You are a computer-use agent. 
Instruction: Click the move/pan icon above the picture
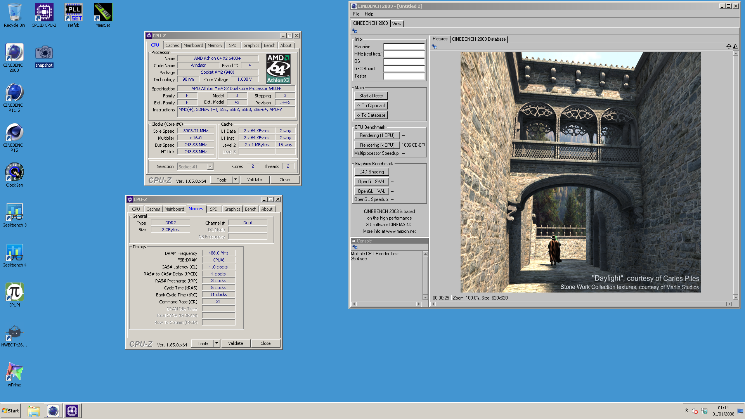tap(729, 47)
